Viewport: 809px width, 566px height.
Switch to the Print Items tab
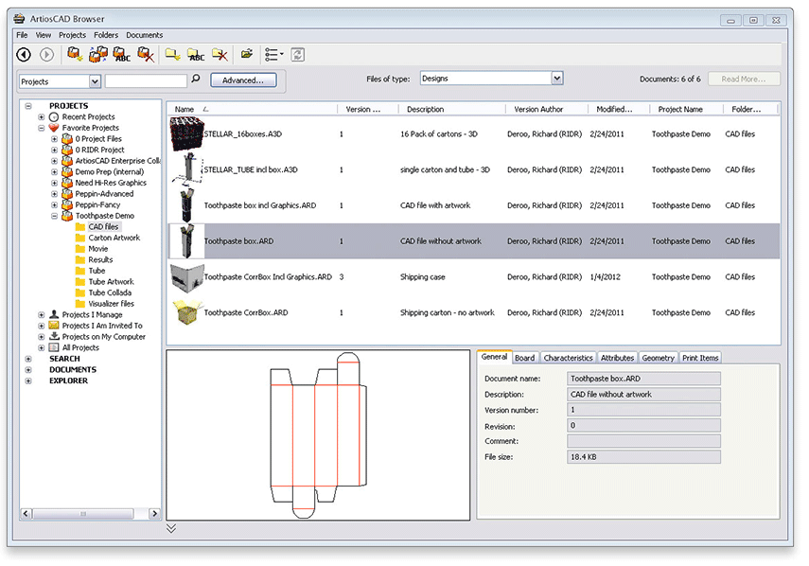tap(700, 358)
